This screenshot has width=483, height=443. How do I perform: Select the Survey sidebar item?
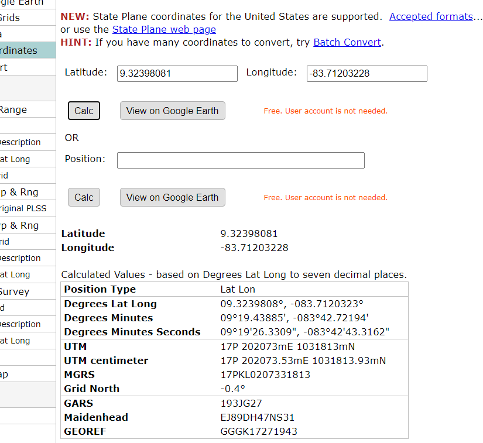(x=15, y=291)
